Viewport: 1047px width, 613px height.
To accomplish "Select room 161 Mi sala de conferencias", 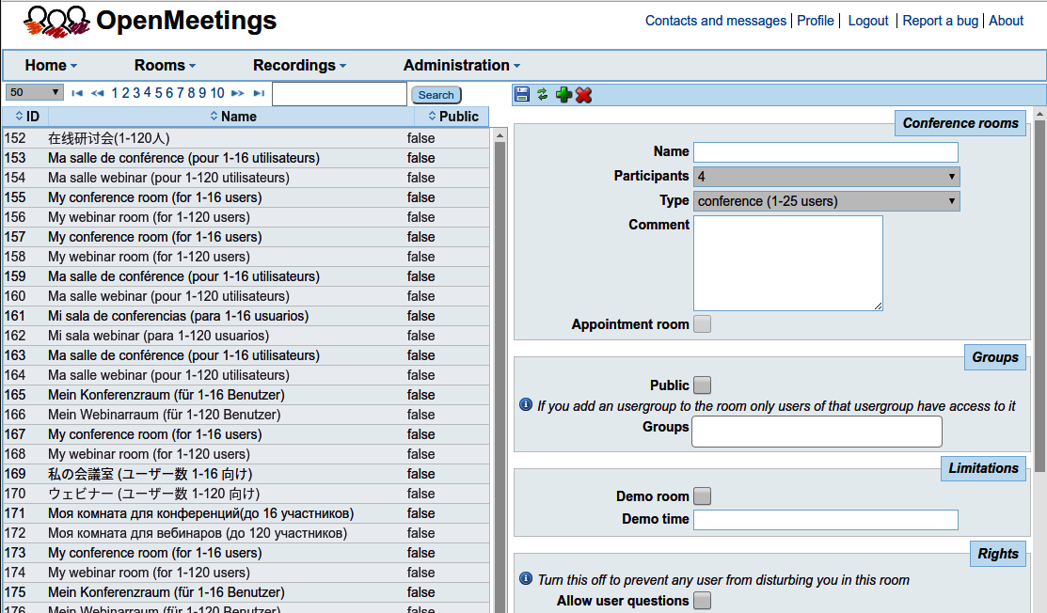I will tap(246, 316).
